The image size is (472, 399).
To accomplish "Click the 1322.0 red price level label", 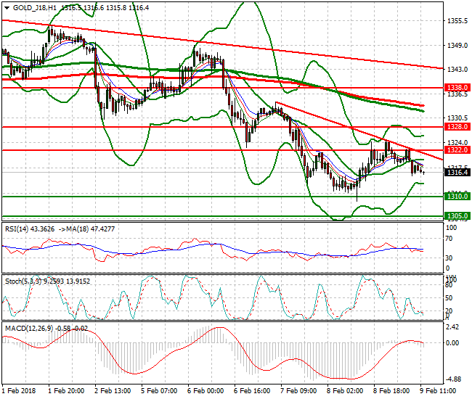I will click(x=457, y=149).
